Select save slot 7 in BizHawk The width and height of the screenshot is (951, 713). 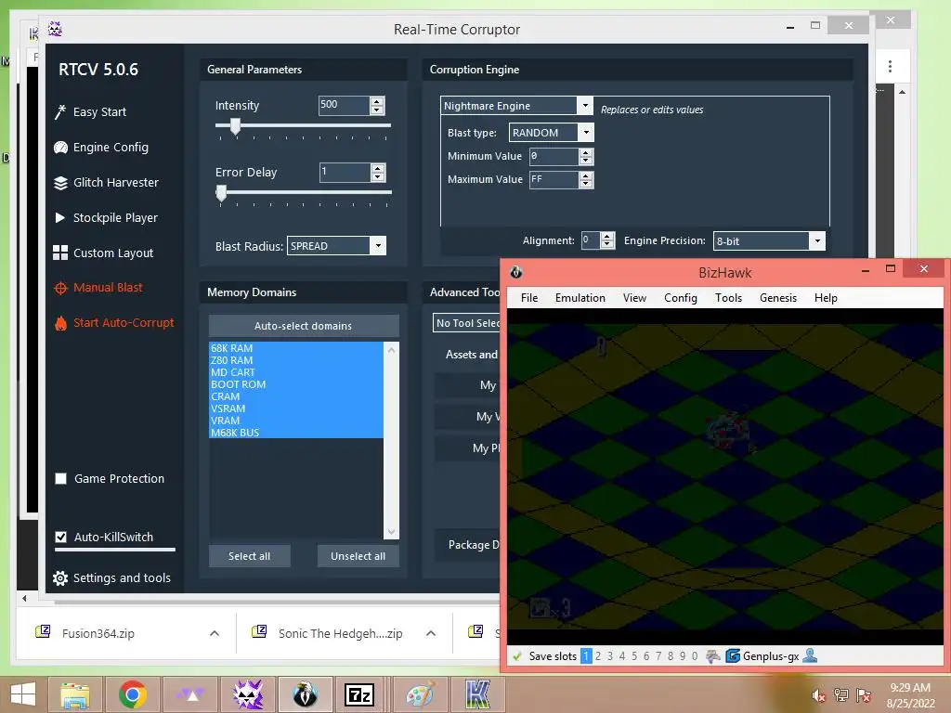pos(658,656)
